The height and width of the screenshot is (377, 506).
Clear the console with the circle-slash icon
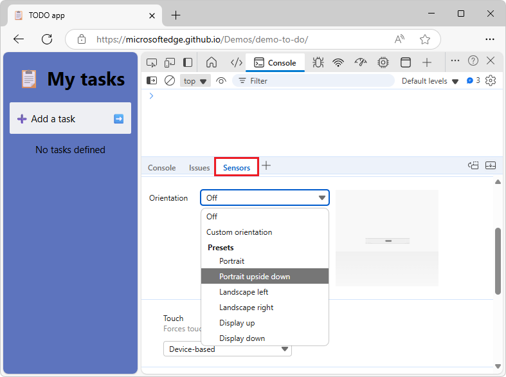coord(170,80)
